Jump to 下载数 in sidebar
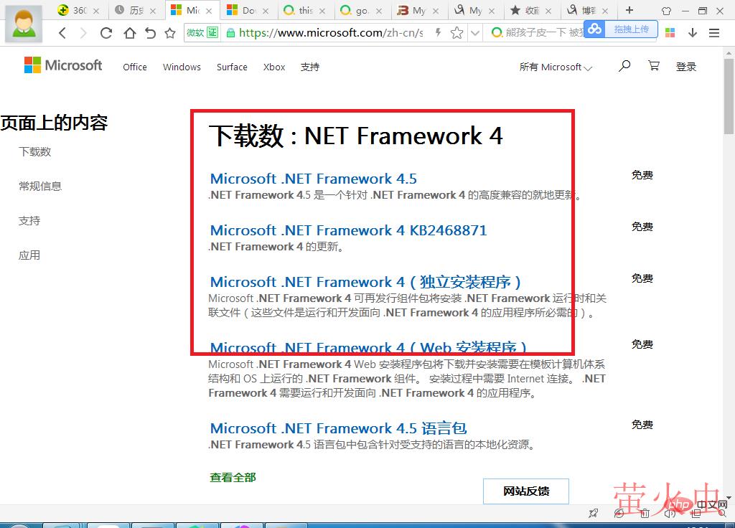 pos(34,152)
